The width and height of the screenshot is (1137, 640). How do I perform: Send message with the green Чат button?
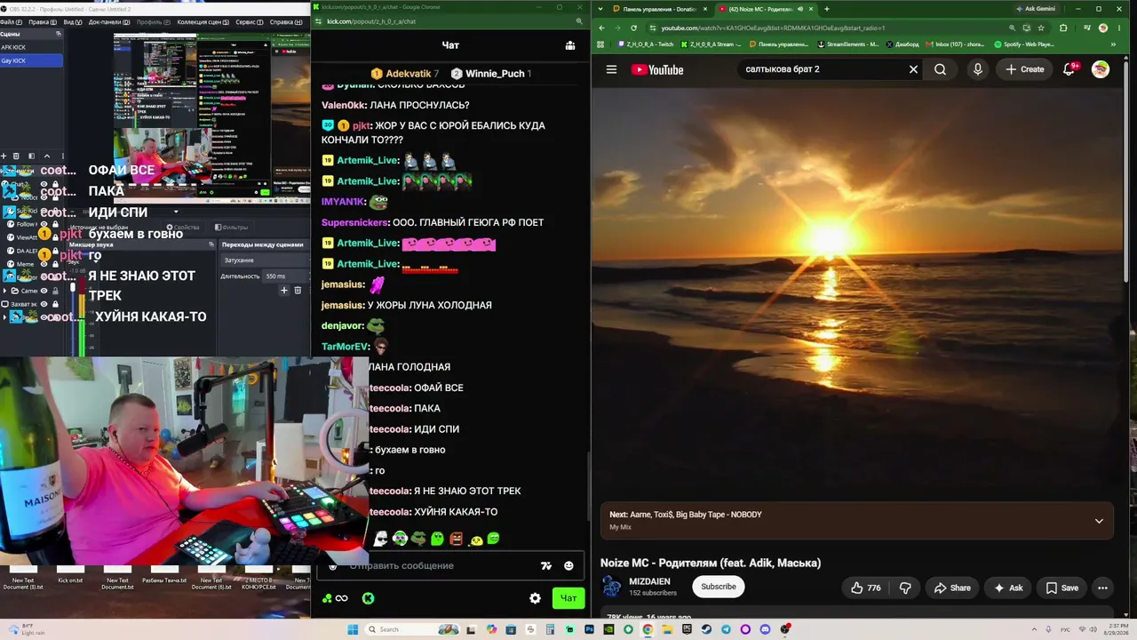[568, 598]
